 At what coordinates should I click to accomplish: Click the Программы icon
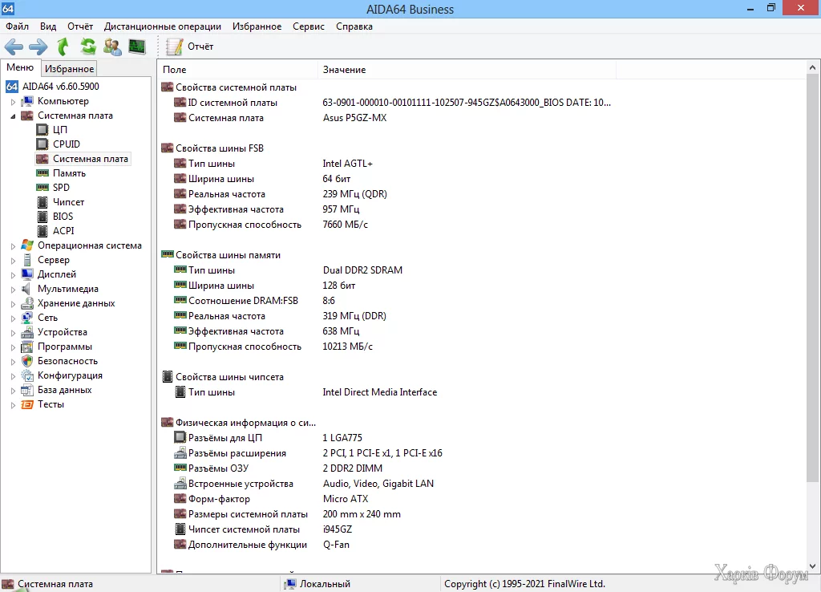(x=27, y=347)
